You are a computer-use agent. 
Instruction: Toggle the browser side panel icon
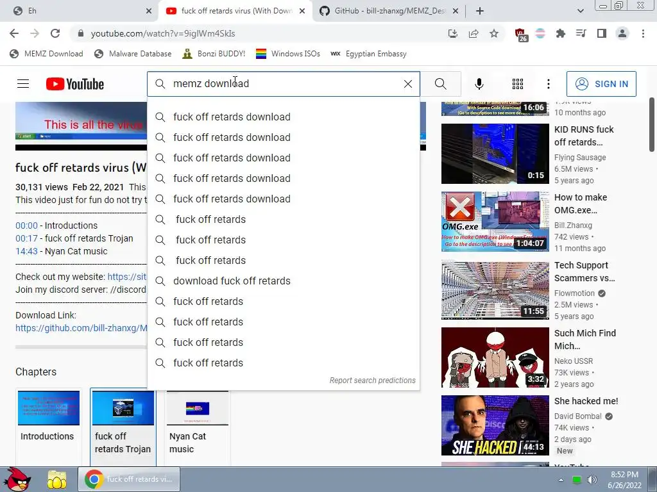coord(602,33)
